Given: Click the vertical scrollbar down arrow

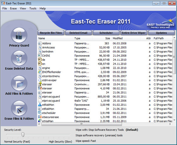Looking at the screenshot, I should tap(174, 120).
